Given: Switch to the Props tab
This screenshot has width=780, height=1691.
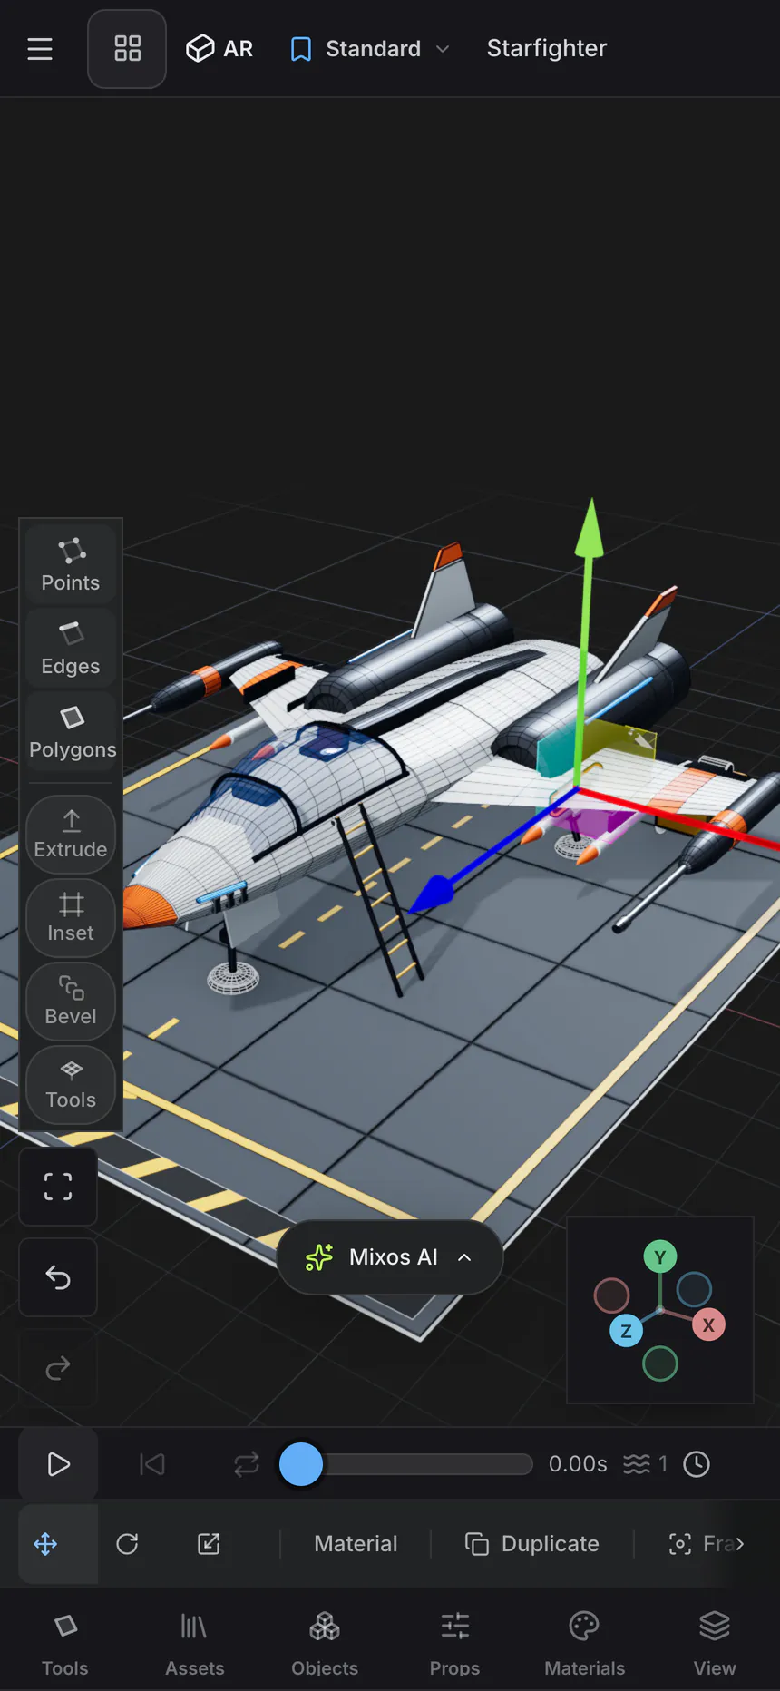Looking at the screenshot, I should (454, 1644).
